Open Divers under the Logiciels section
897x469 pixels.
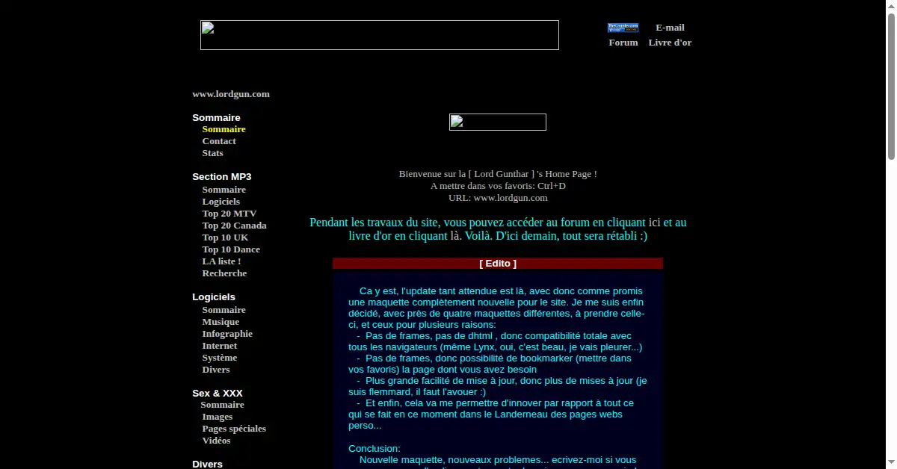[x=216, y=370]
